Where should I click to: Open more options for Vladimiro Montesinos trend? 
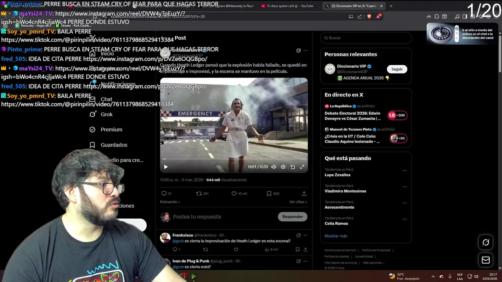(405, 187)
